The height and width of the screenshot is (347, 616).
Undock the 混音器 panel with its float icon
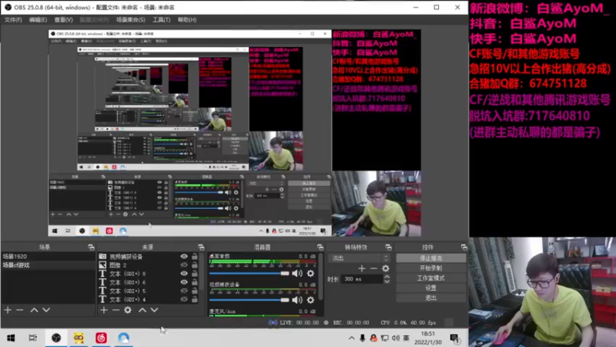pos(320,247)
